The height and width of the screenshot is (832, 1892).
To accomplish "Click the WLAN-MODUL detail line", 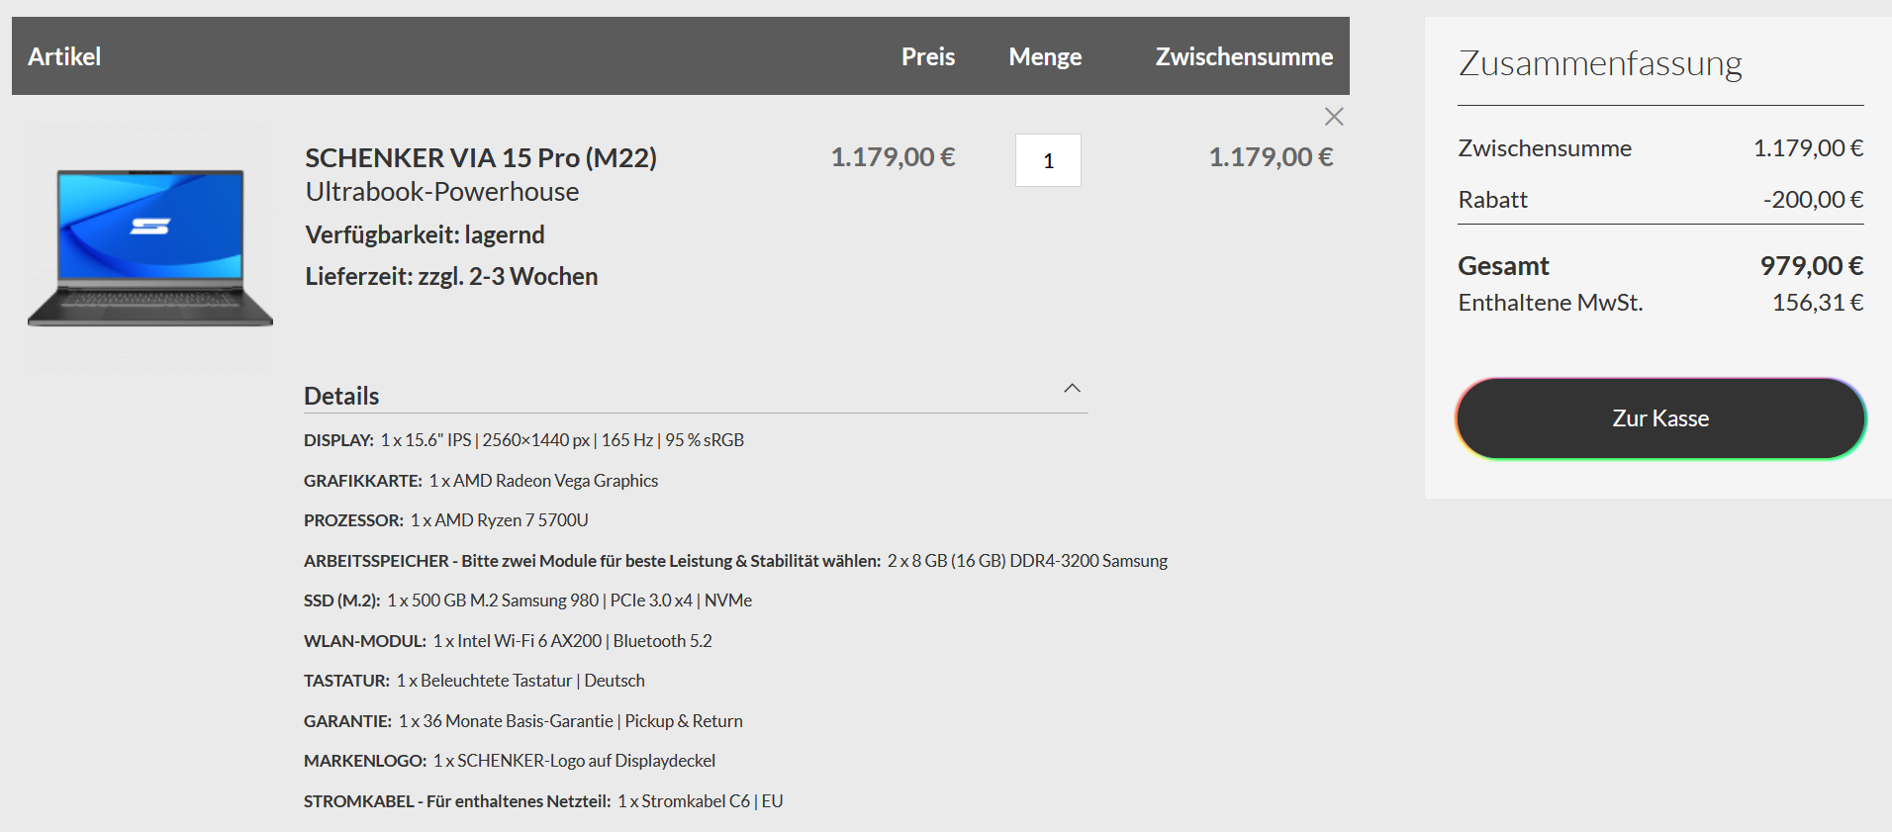I will pyautogui.click(x=509, y=640).
